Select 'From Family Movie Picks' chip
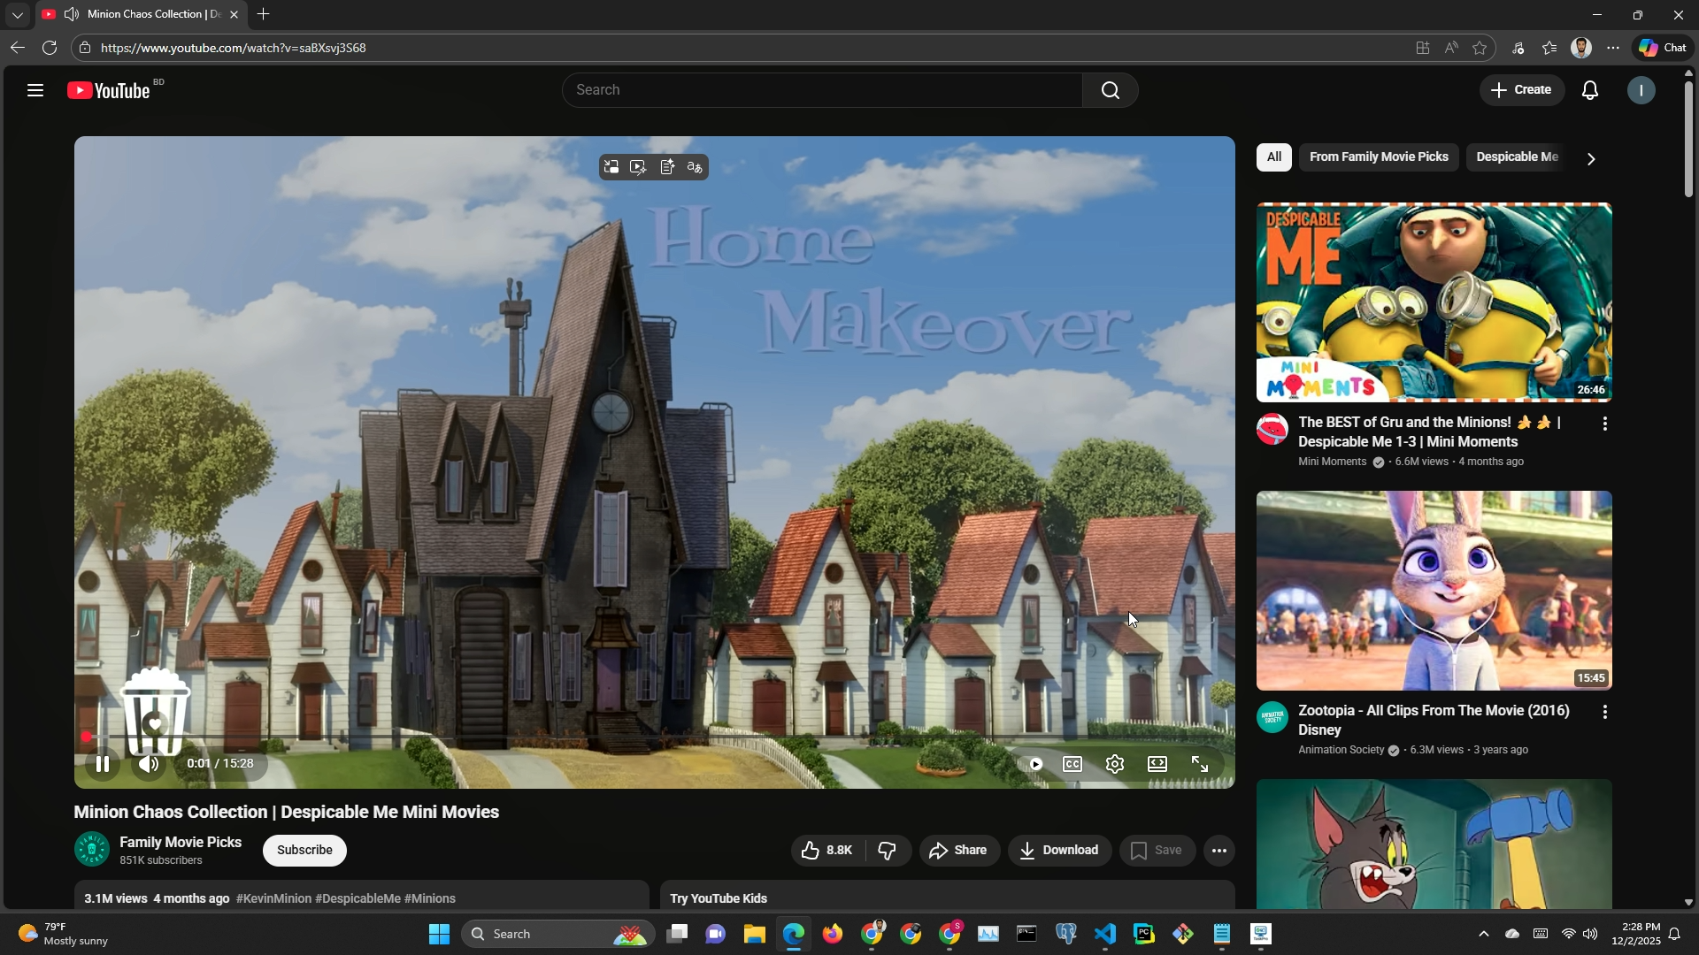 pyautogui.click(x=1378, y=157)
